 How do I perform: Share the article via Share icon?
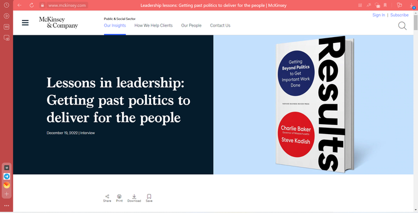point(107,198)
